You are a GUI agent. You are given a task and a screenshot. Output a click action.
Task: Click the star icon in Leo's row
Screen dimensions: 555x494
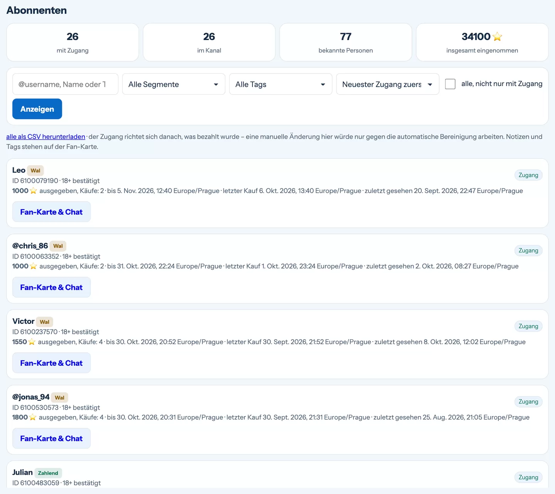(x=34, y=191)
